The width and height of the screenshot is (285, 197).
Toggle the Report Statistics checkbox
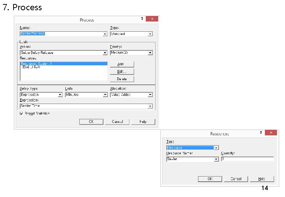click(22, 113)
